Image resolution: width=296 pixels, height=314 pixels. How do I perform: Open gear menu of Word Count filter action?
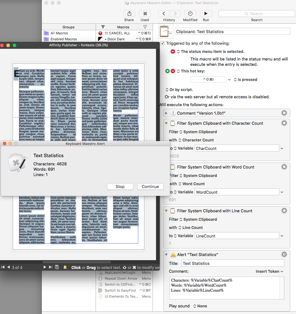[x=284, y=167]
